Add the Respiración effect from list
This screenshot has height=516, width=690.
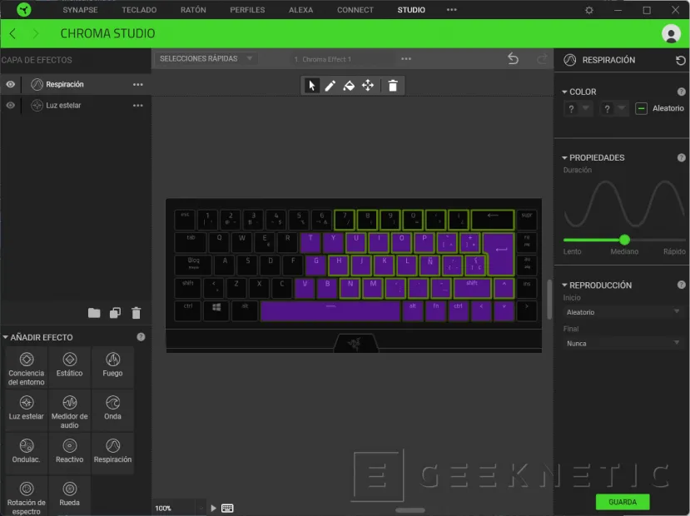tap(112, 454)
